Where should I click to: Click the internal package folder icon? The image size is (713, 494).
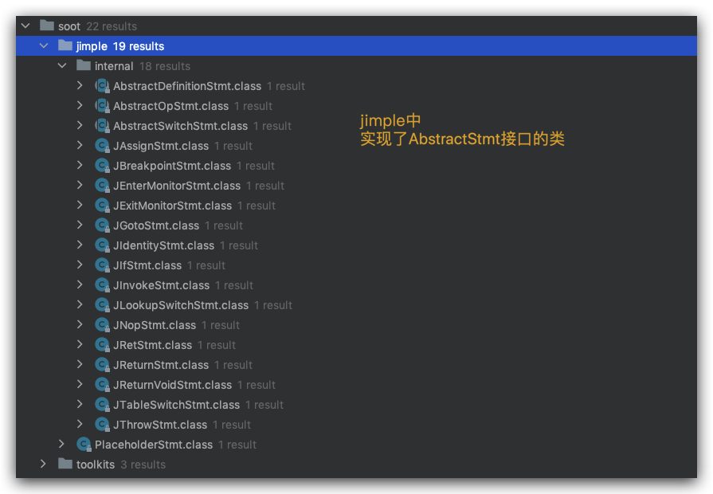84,66
